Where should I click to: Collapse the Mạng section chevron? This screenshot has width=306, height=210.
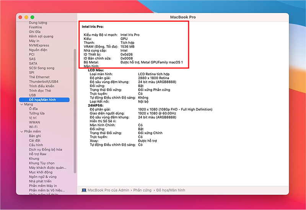point(22,104)
